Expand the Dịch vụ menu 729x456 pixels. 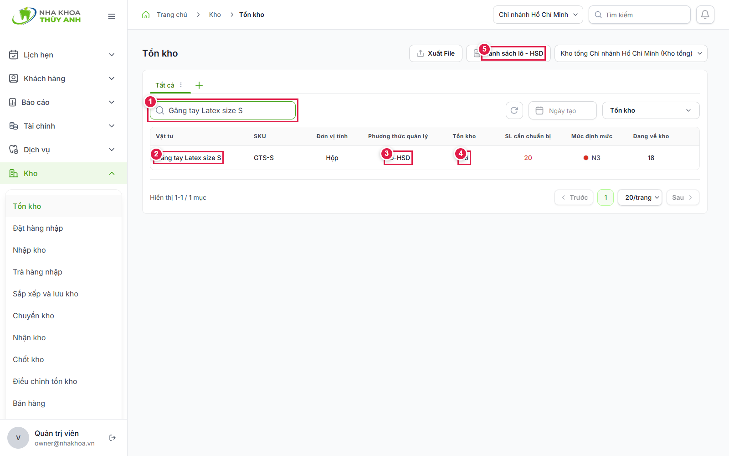click(63, 150)
